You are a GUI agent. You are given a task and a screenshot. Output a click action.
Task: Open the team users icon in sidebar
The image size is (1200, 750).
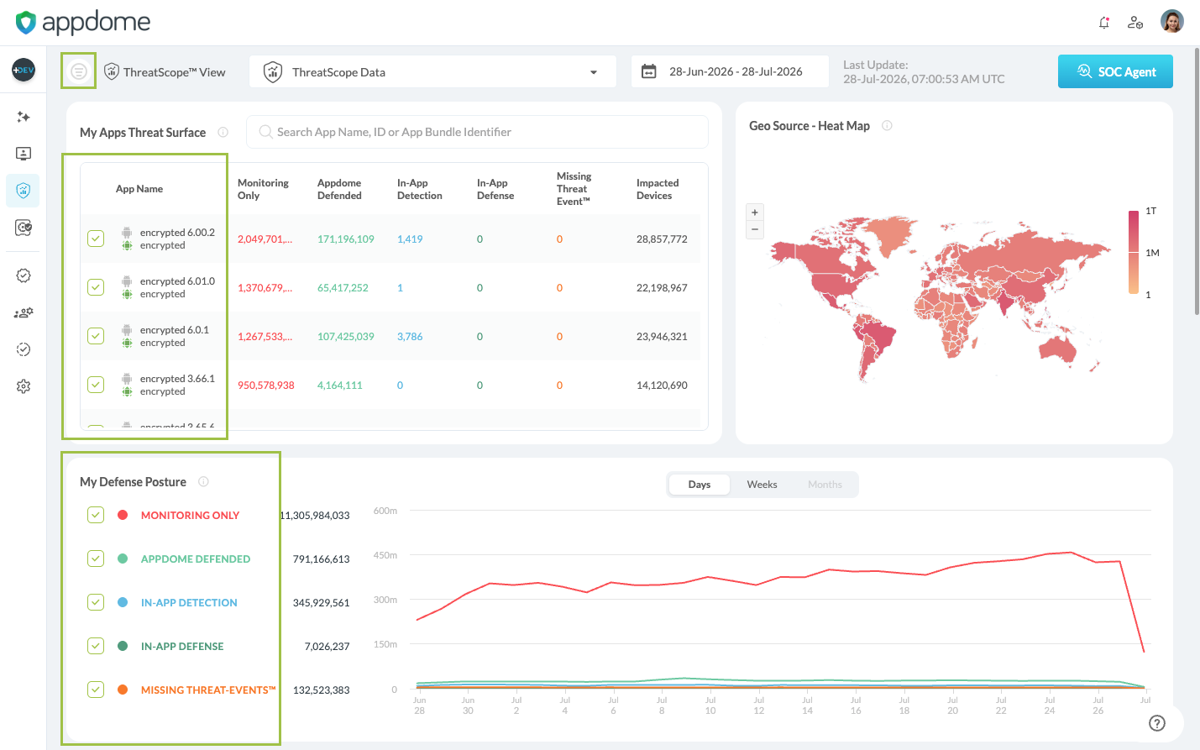24,312
